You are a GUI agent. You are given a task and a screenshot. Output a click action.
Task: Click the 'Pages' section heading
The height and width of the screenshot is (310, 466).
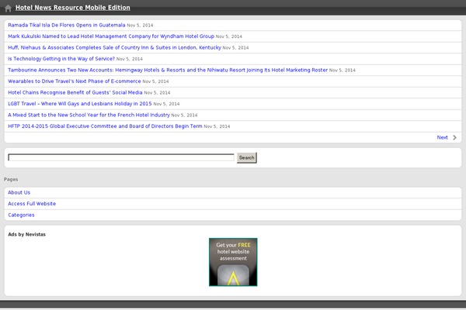[x=11, y=180]
